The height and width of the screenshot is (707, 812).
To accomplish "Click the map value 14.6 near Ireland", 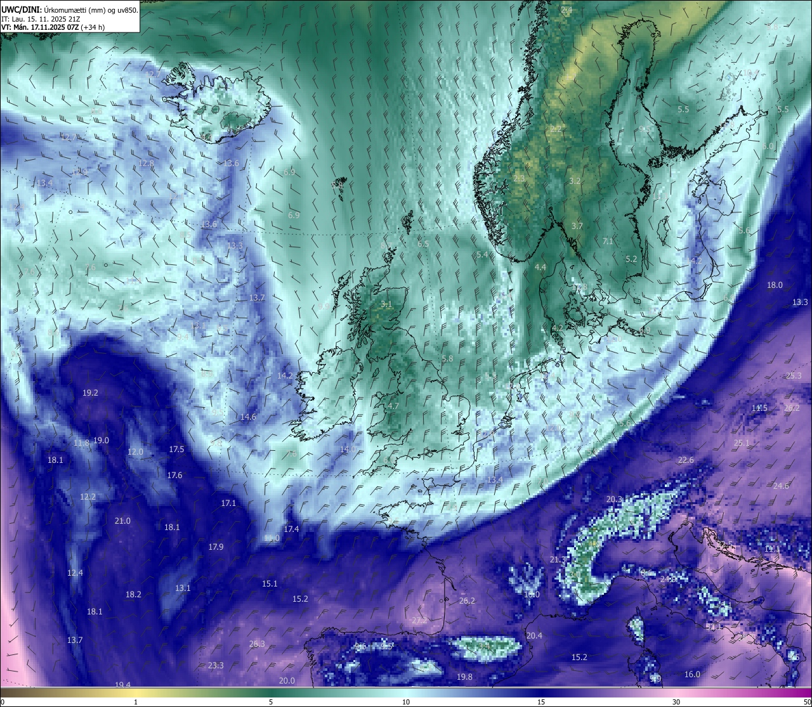I will pos(248,417).
